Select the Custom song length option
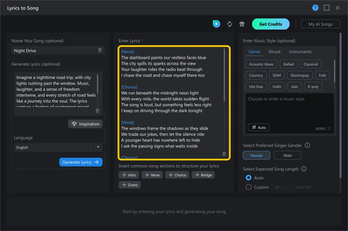Screen dimensions: 348x231 [x=248, y=187]
